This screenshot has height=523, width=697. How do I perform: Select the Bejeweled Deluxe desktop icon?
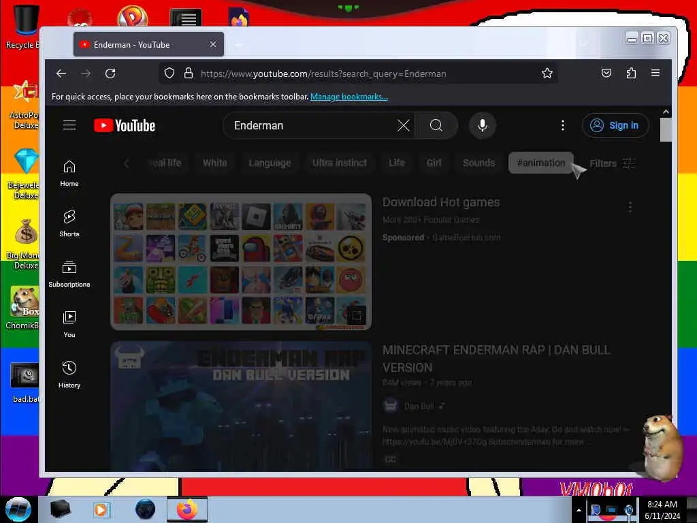coord(23,174)
